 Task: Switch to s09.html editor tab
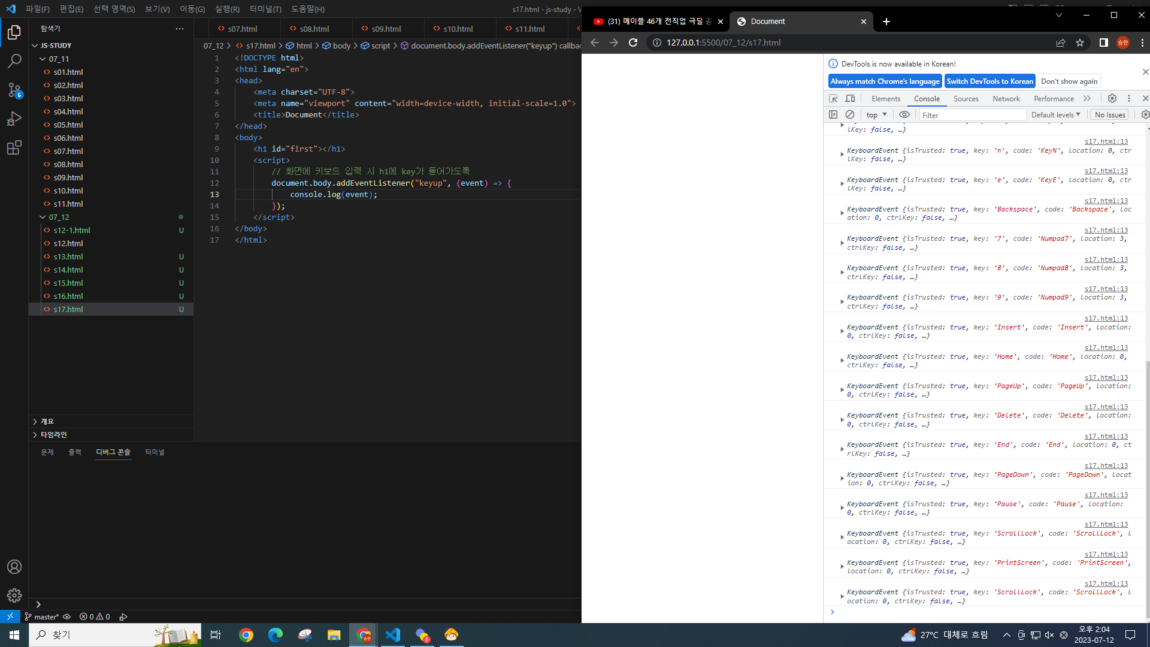386,29
